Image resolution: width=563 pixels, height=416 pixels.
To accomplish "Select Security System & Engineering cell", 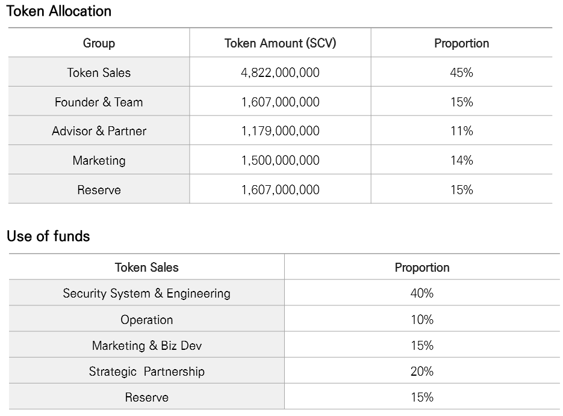I will coord(146,293).
